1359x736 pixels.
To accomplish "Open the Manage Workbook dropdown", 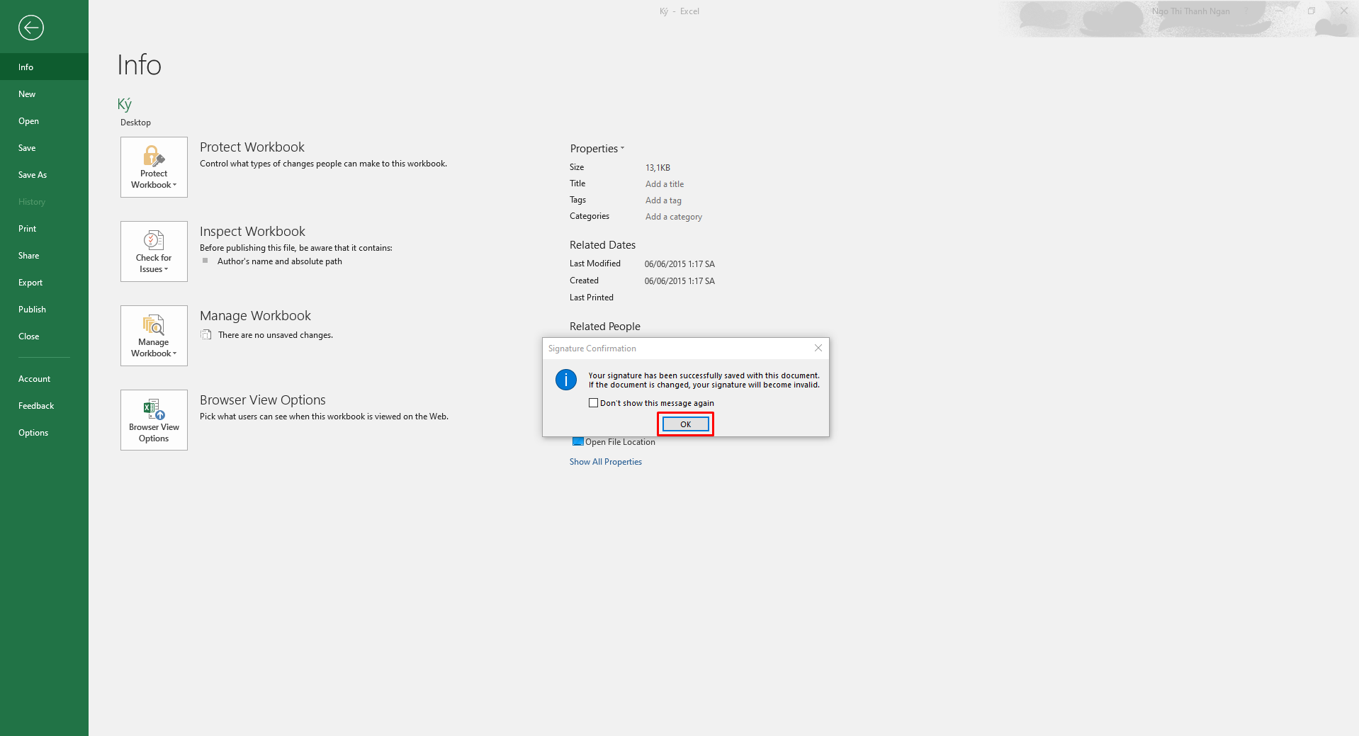I will 154,336.
